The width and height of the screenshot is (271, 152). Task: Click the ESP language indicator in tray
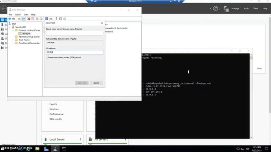coord(247,149)
